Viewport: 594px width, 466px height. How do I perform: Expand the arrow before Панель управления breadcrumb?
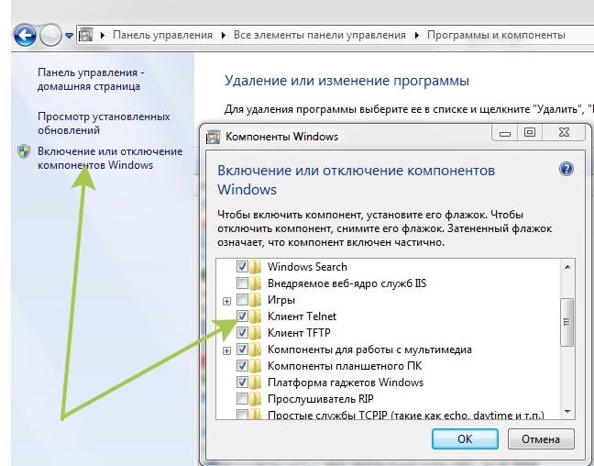click(x=103, y=35)
